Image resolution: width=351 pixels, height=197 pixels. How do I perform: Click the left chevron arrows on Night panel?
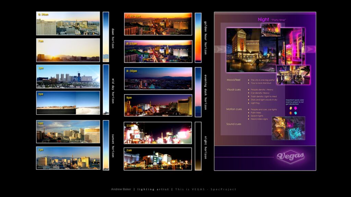(220, 49)
